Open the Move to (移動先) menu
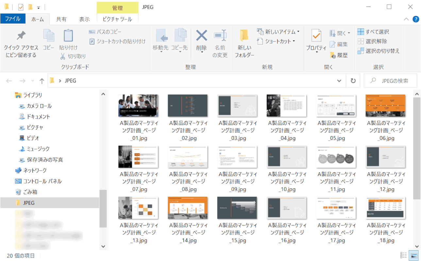 coord(161,41)
